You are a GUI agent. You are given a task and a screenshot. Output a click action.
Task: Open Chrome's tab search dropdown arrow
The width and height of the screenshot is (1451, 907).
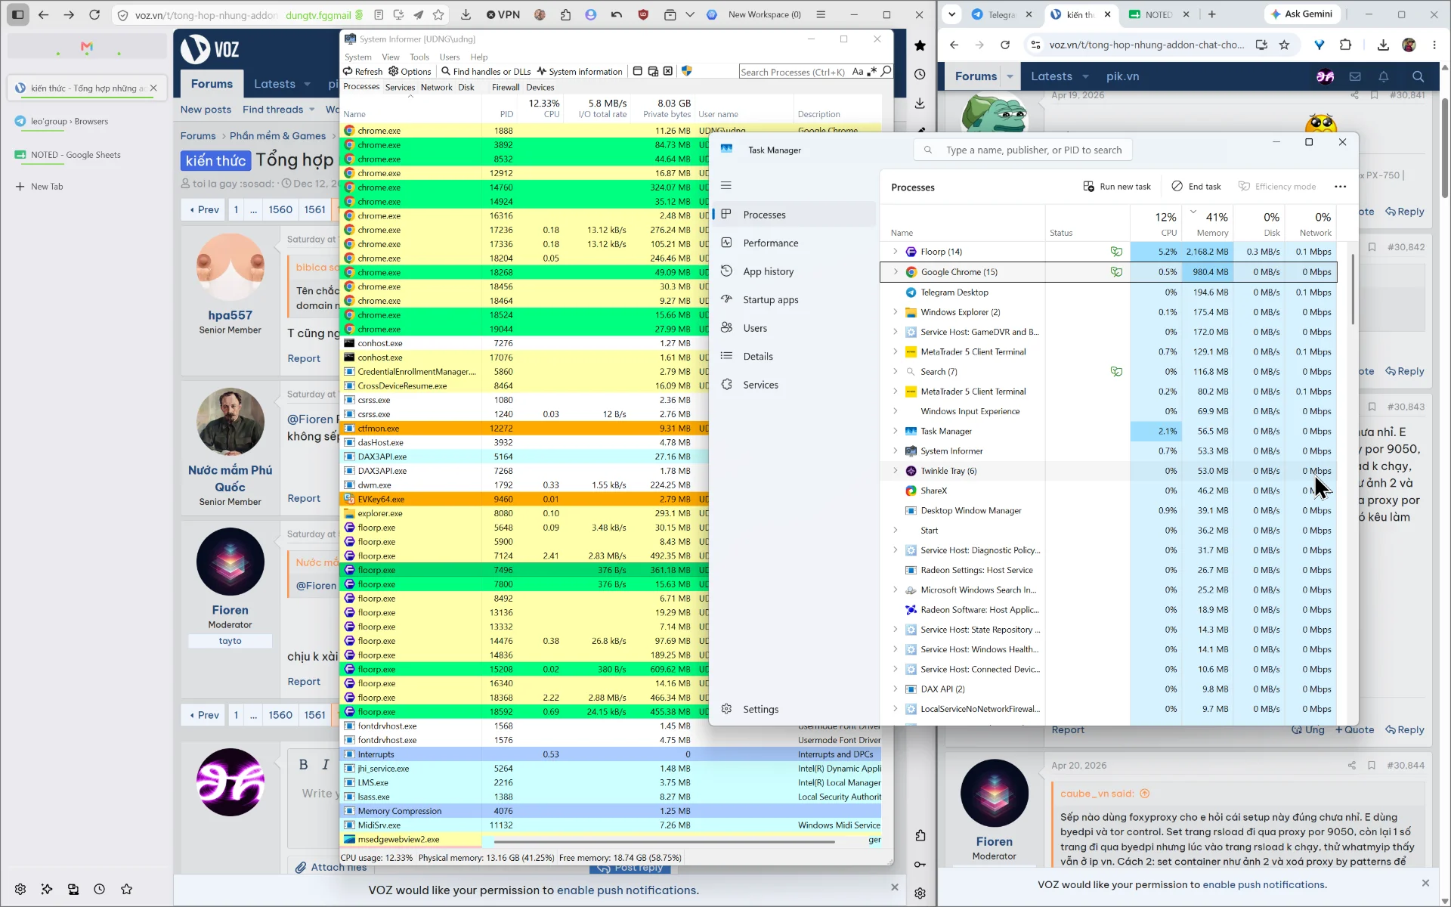click(x=952, y=14)
